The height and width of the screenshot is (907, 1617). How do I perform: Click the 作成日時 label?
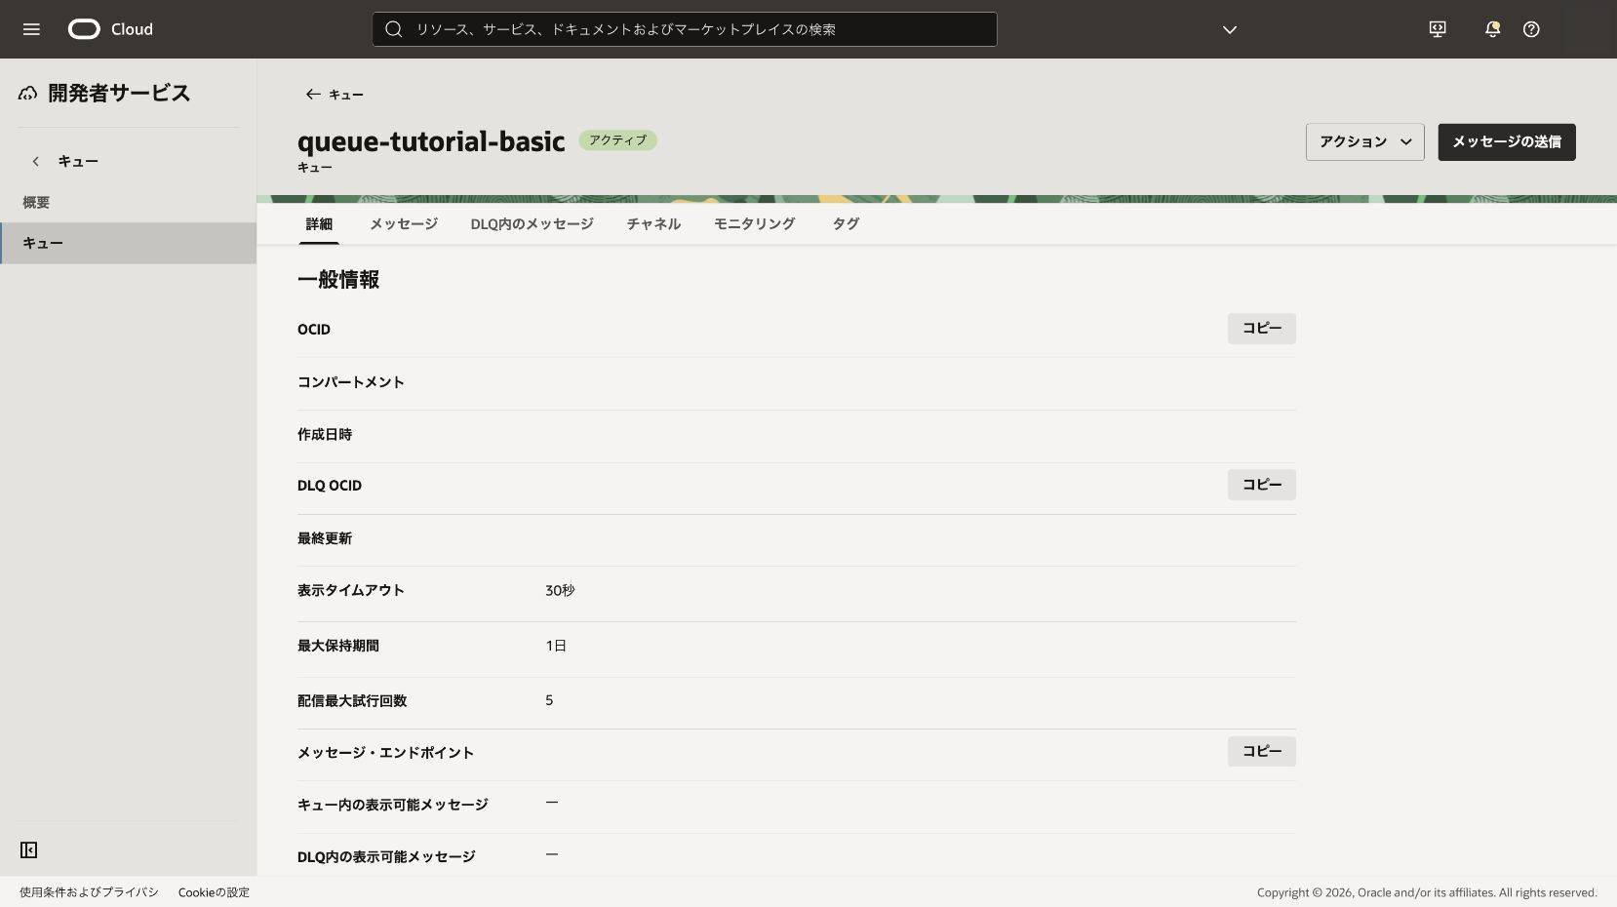(325, 435)
